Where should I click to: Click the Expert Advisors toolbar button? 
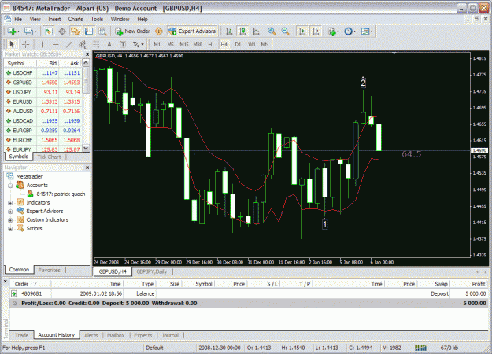[192, 31]
